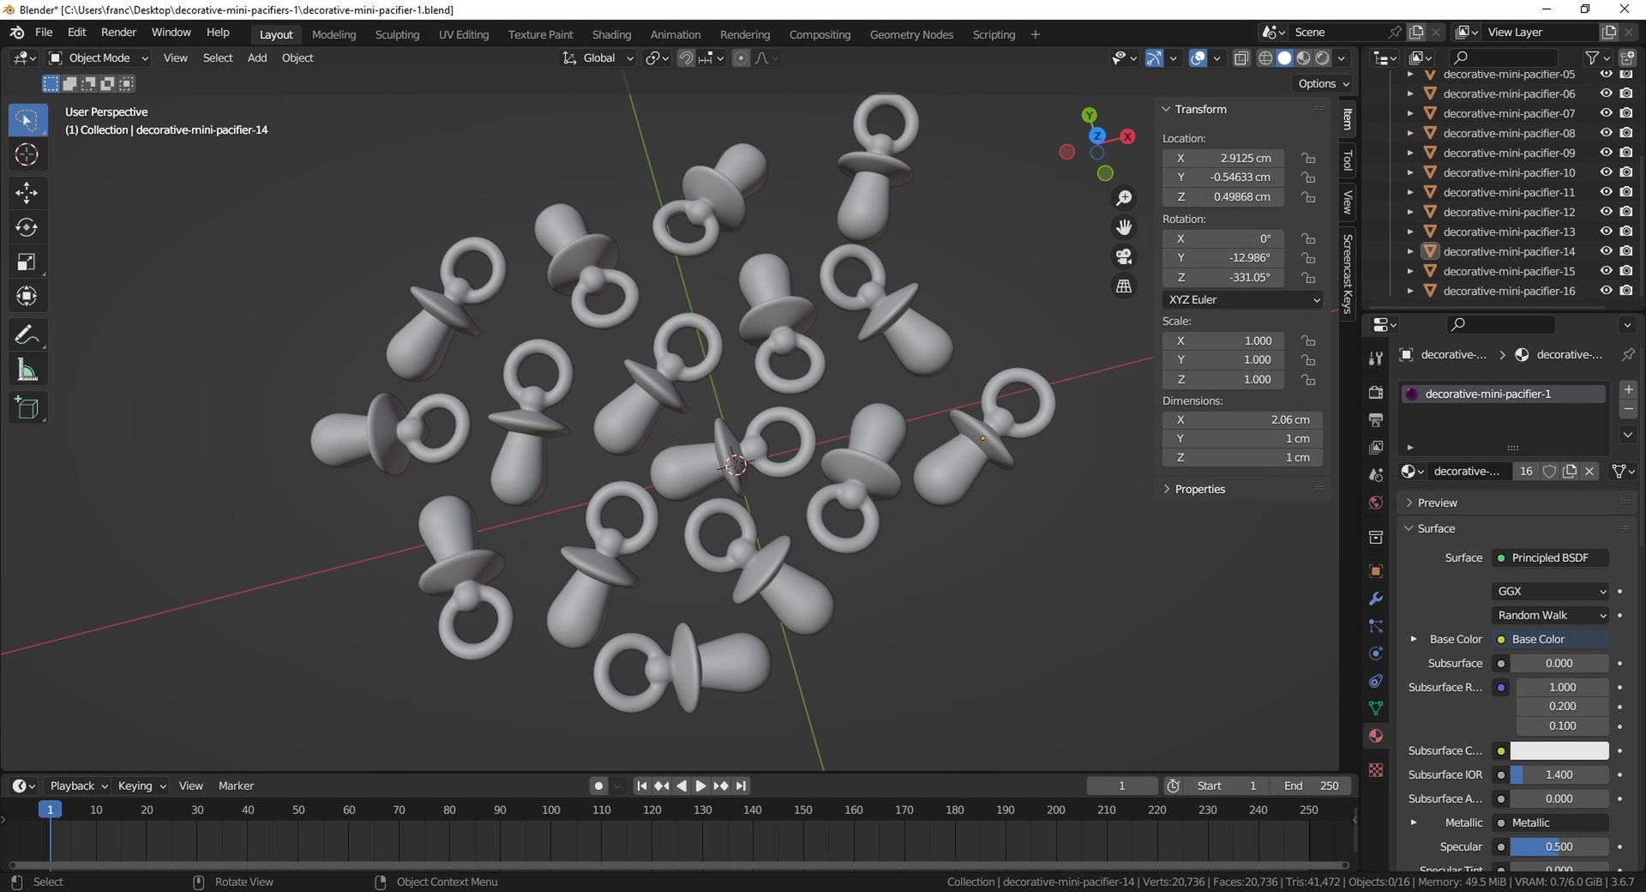Screen dimensions: 1646x892
Task: Toggle lock on Location X
Action: point(1307,158)
